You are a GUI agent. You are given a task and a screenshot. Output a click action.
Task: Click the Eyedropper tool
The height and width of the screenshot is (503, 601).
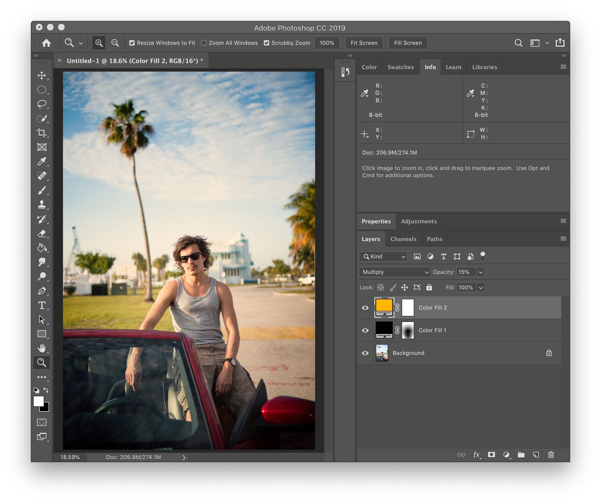click(42, 161)
